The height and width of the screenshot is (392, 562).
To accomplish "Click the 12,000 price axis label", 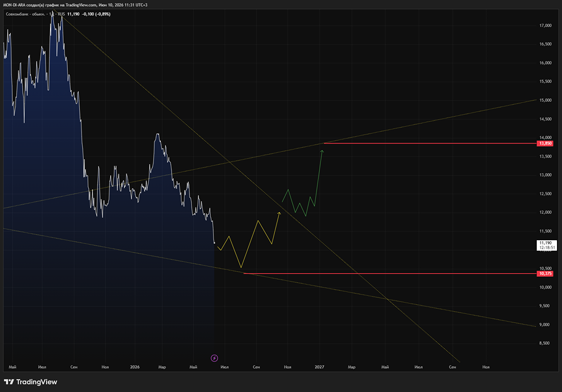I will [546, 213].
